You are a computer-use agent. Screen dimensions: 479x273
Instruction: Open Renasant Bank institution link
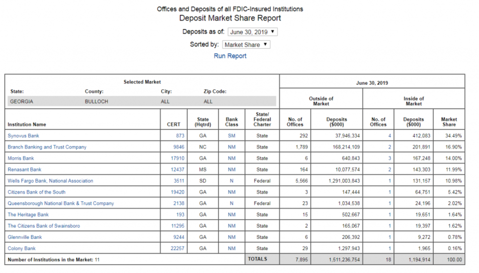tap(24, 170)
